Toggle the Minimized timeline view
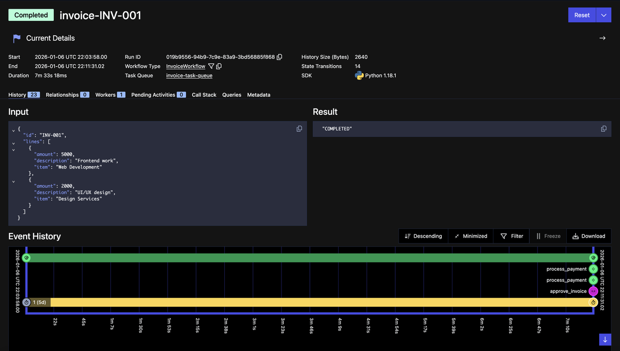 [470, 236]
